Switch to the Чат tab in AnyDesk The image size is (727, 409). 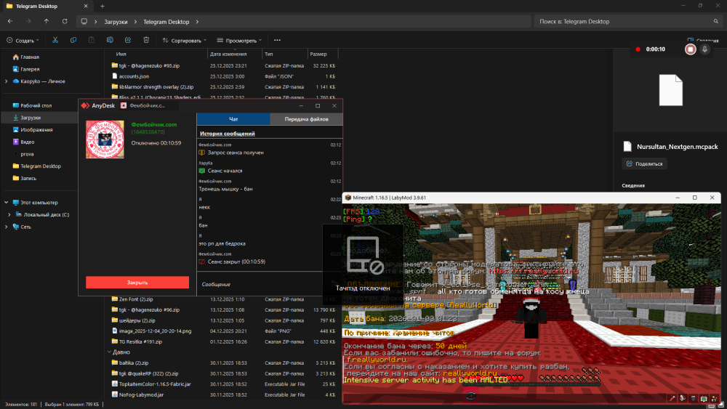[x=233, y=119]
